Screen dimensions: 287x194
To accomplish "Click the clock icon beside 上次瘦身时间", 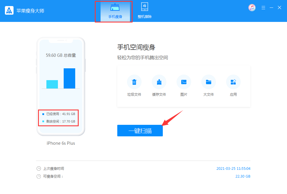I will point(39,169).
